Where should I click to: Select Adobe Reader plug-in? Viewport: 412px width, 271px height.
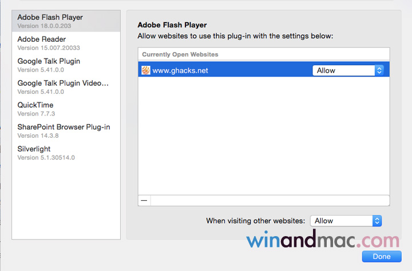coord(66,43)
